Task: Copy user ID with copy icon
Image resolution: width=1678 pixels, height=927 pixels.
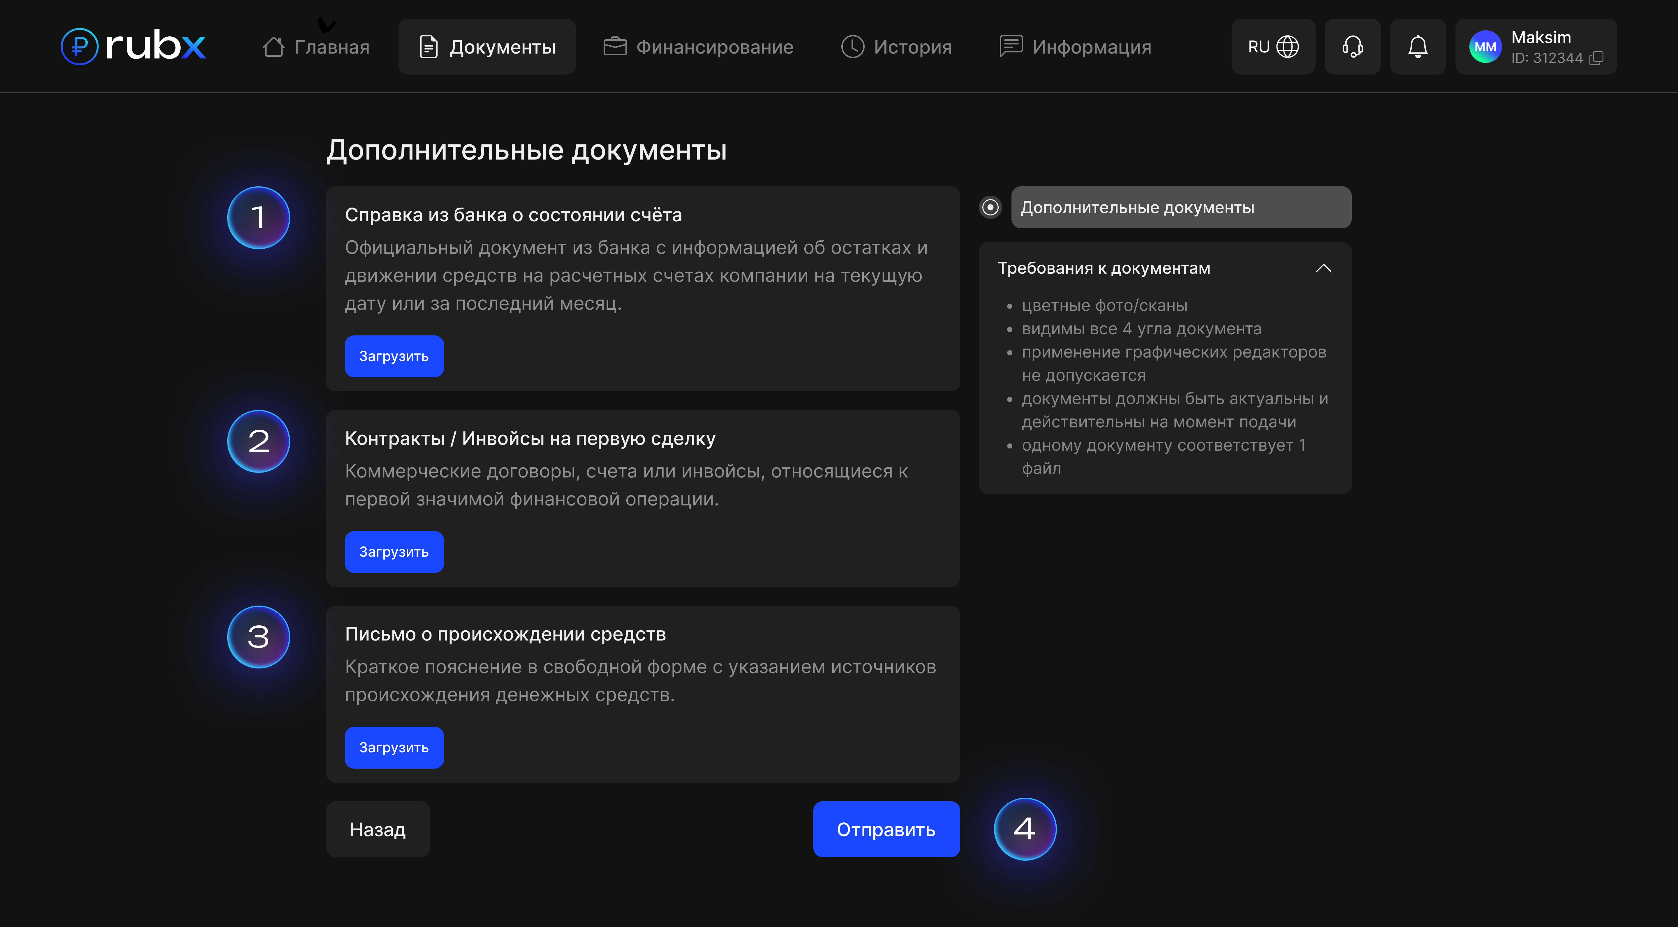Action: tap(1596, 59)
